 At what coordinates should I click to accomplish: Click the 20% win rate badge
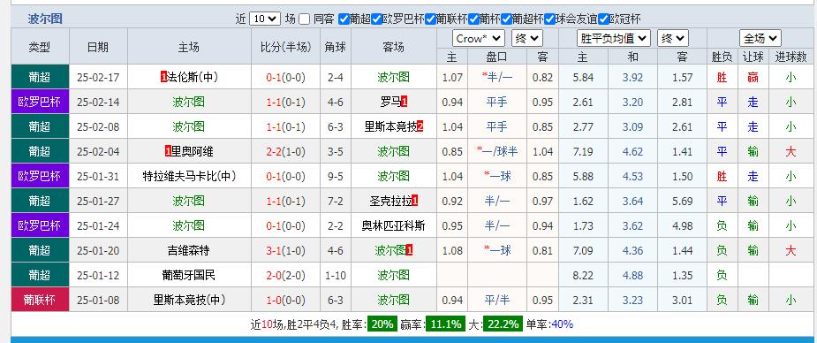click(x=382, y=324)
